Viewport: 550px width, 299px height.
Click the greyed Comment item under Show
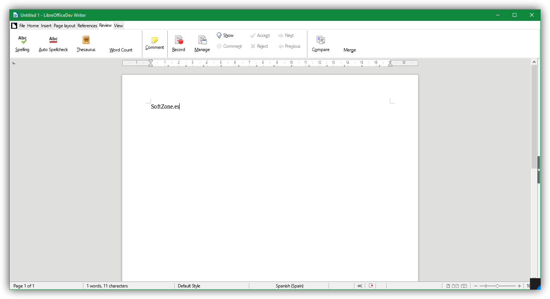click(229, 46)
